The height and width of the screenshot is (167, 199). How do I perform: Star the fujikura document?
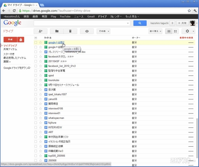tap(40, 123)
